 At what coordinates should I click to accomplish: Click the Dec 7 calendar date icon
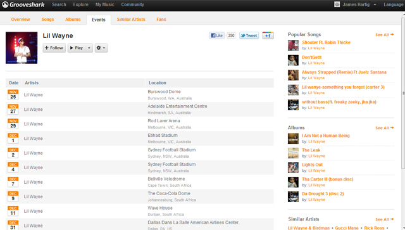(13, 182)
